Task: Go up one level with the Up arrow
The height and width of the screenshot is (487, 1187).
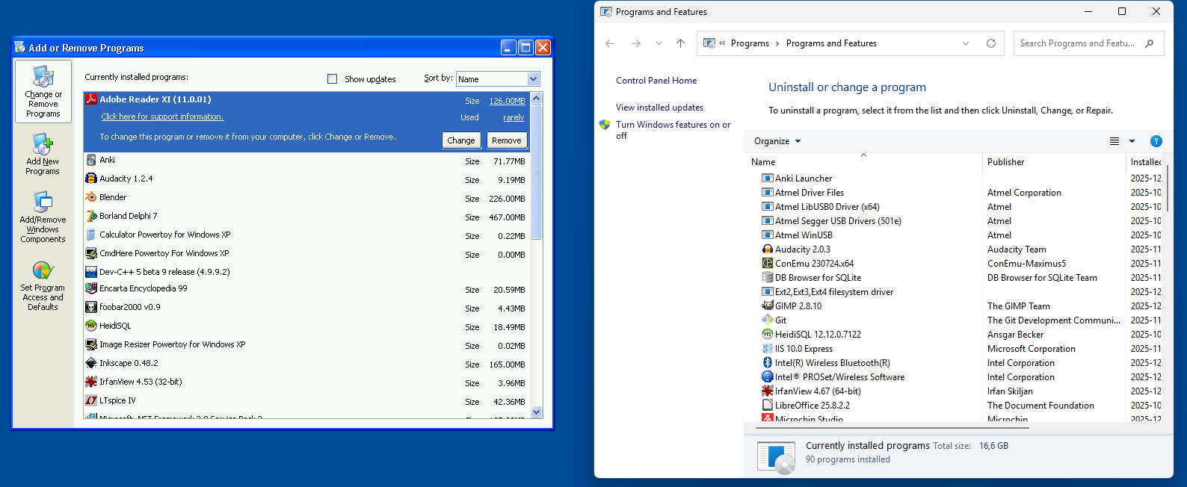Action: tap(680, 43)
